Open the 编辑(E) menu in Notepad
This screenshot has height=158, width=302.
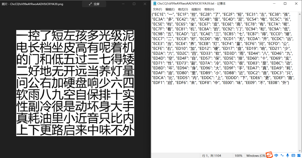click(170, 9)
